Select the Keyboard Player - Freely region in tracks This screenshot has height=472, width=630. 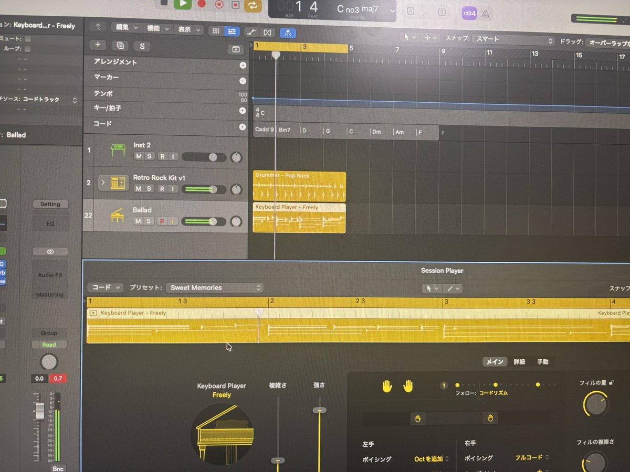[299, 218]
